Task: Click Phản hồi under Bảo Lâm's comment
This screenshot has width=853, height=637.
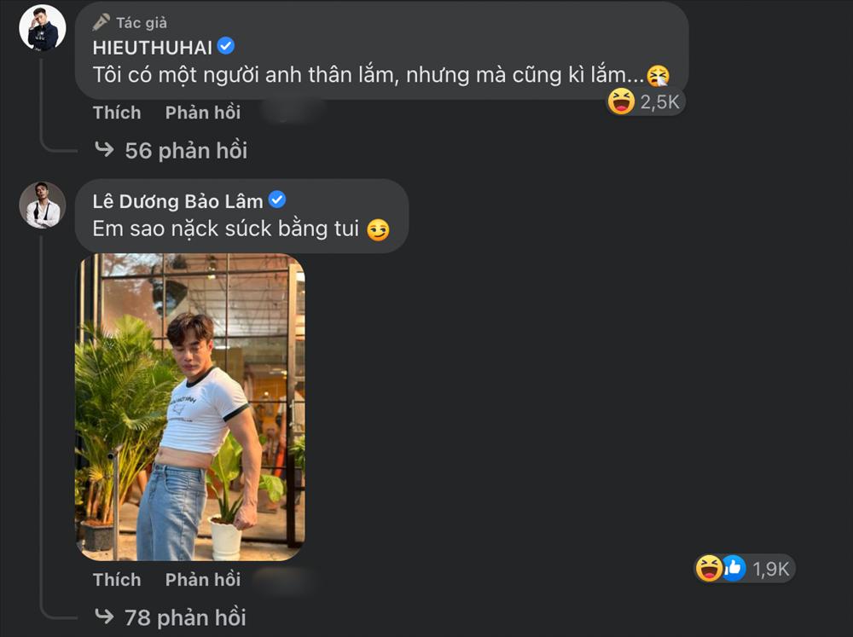Action: (x=202, y=579)
